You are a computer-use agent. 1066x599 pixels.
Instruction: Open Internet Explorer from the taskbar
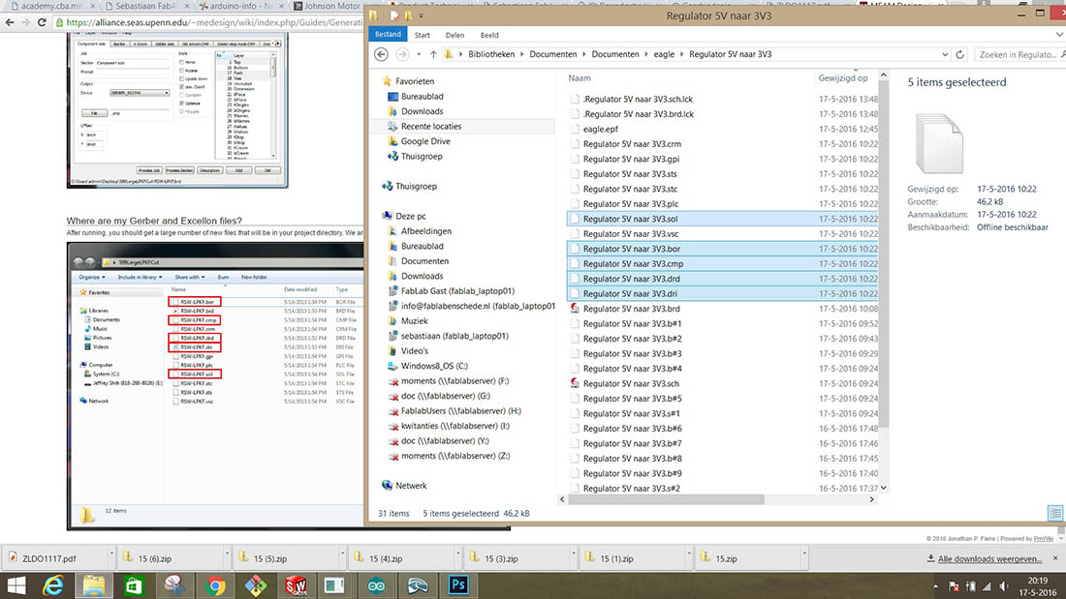pos(53,585)
